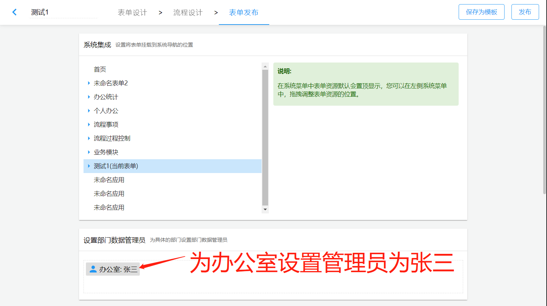
Task: Click tree list scrollbar down arrow
Action: (265, 209)
